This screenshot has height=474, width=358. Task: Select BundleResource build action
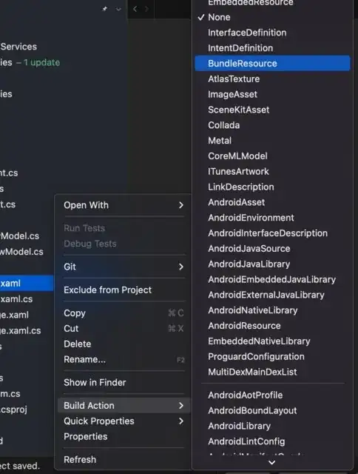click(x=272, y=64)
